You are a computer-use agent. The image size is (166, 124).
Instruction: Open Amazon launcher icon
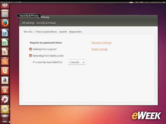point(5,80)
